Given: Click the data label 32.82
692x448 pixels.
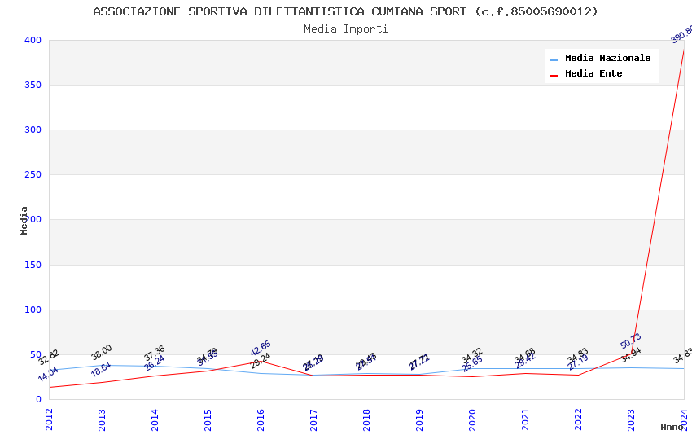Looking at the screenshot, I should (x=49, y=357).
